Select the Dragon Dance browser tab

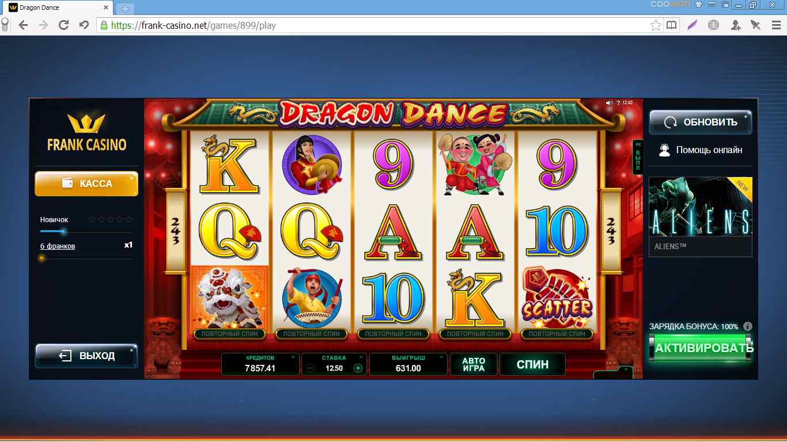click(x=57, y=7)
